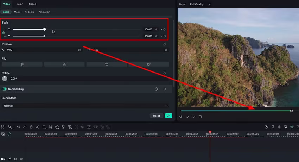
Task: Step back one frame in player
Action: pyautogui.click(x=181, y=117)
